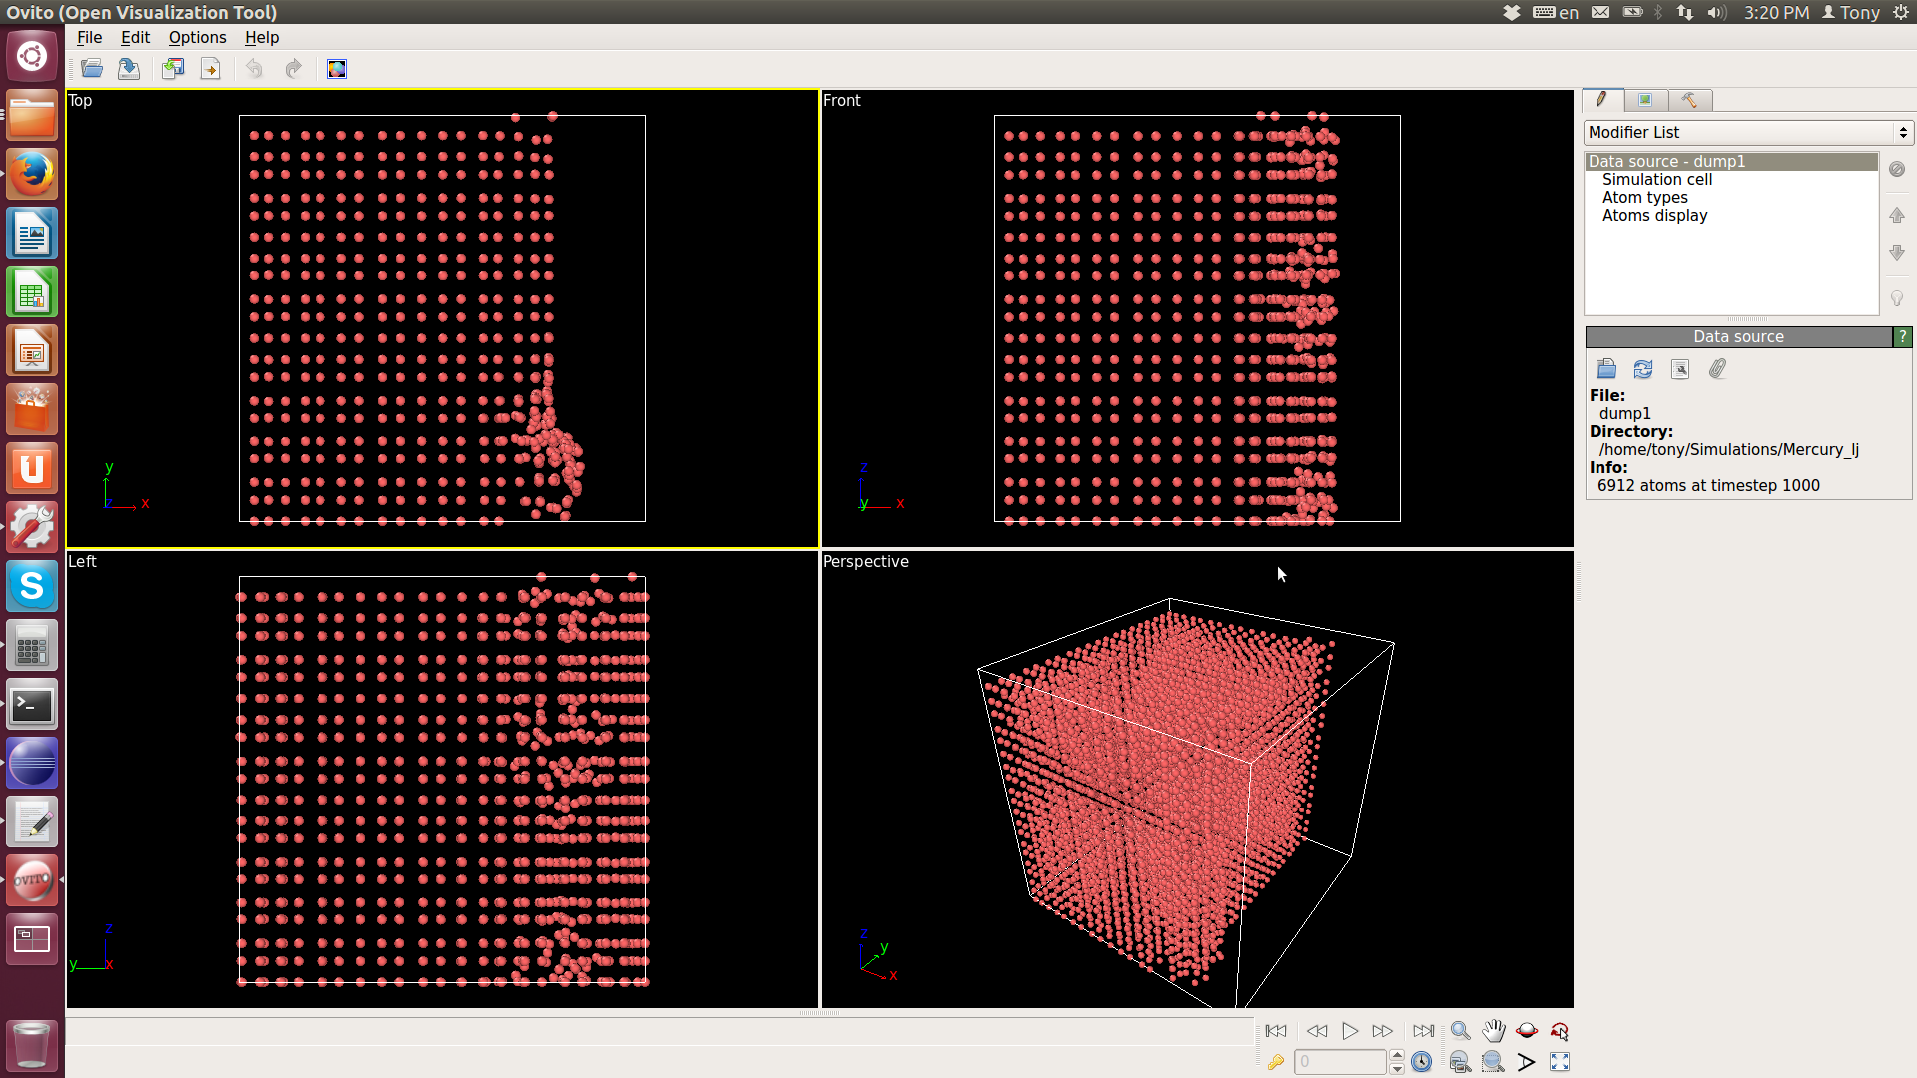1917x1078 pixels.
Task: Click the Top viewport caption
Action: tap(80, 100)
